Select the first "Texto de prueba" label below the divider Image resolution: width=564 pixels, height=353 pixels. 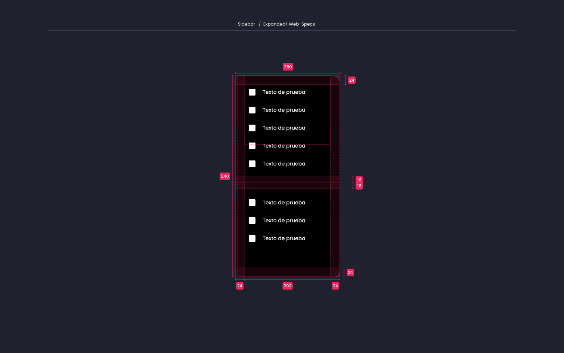coord(284,203)
